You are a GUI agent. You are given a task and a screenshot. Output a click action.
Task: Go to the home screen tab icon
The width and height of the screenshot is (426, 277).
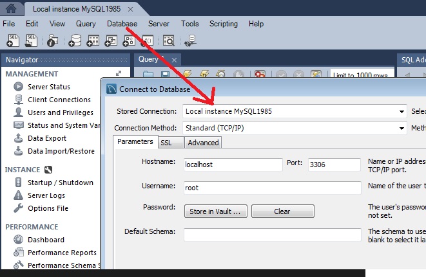point(11,8)
